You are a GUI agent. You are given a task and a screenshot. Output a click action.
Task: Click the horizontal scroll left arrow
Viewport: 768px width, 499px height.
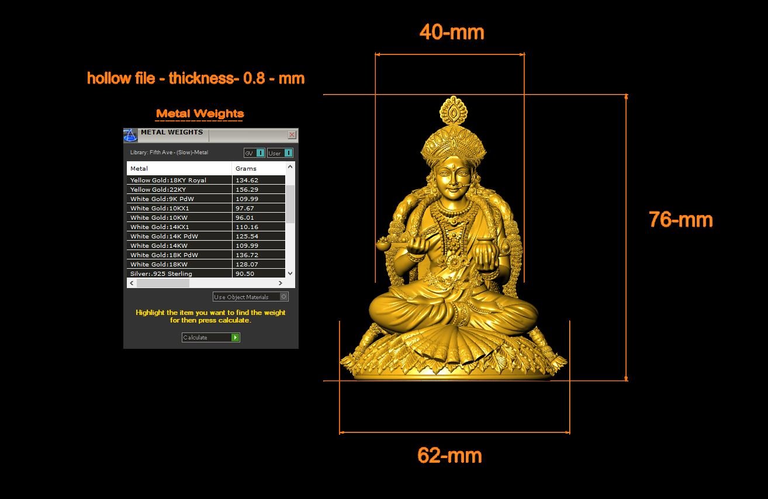click(132, 283)
